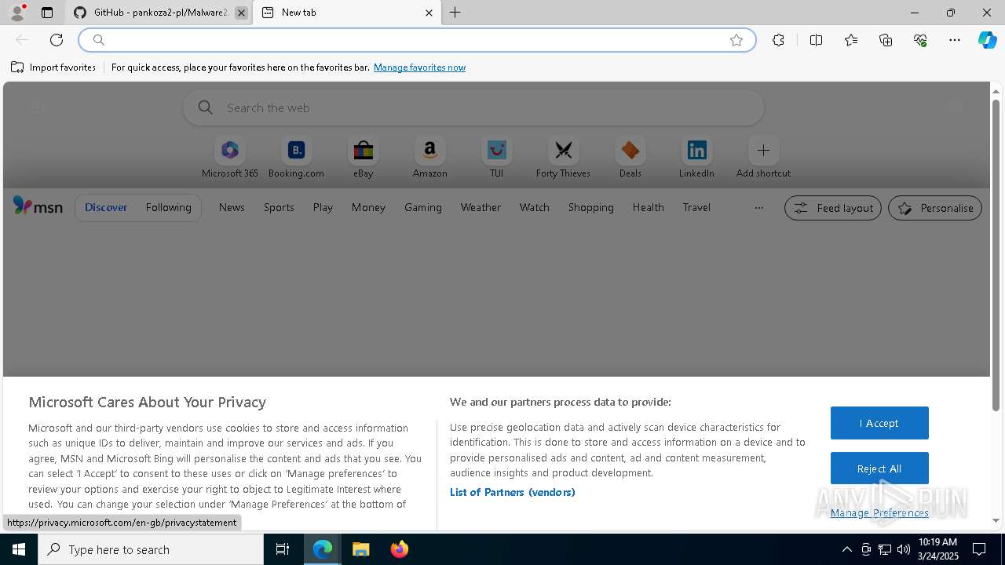Open the Favorites list icon
This screenshot has width=1005, height=565.
click(851, 40)
